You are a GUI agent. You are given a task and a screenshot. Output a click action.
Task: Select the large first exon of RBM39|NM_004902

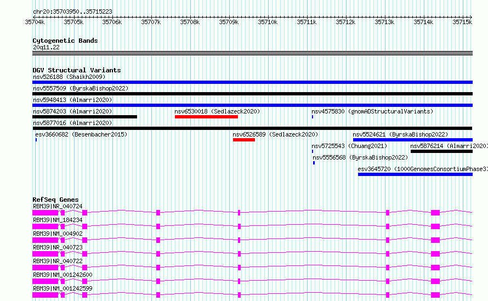pos(46,240)
